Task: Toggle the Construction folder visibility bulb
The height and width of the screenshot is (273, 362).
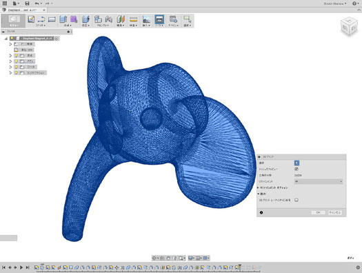Action: tap(16, 72)
